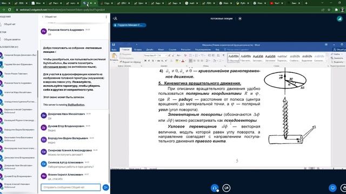Open the Выделить select dropdown in Word
346x194 pixels.
point(337,62)
